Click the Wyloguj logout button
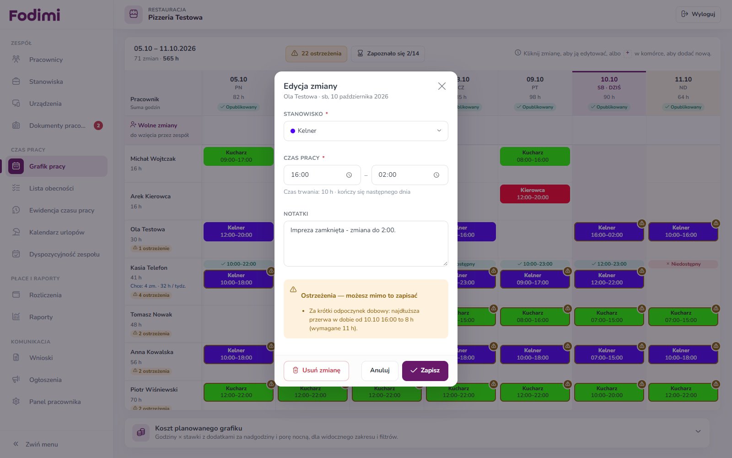 pos(698,14)
